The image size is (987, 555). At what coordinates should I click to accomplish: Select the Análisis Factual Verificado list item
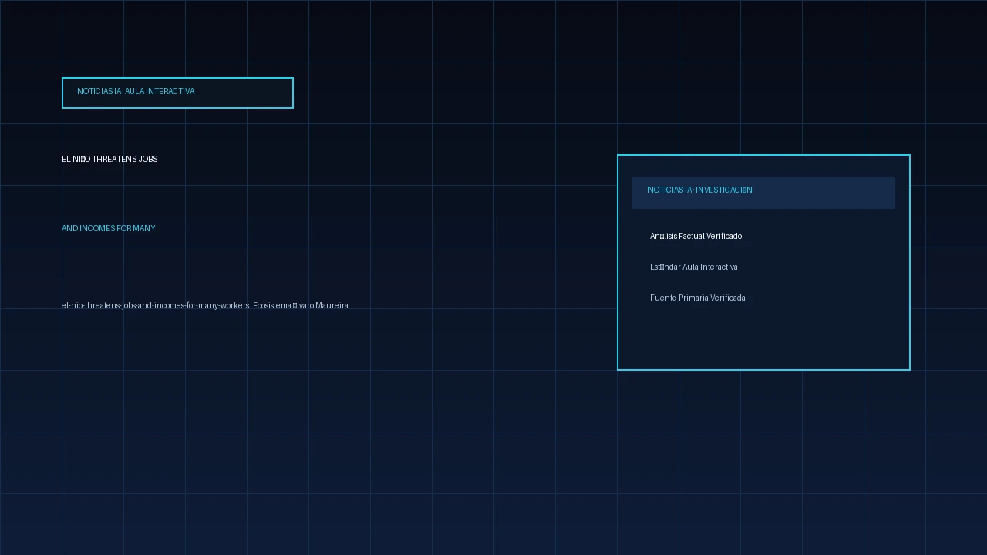point(695,236)
